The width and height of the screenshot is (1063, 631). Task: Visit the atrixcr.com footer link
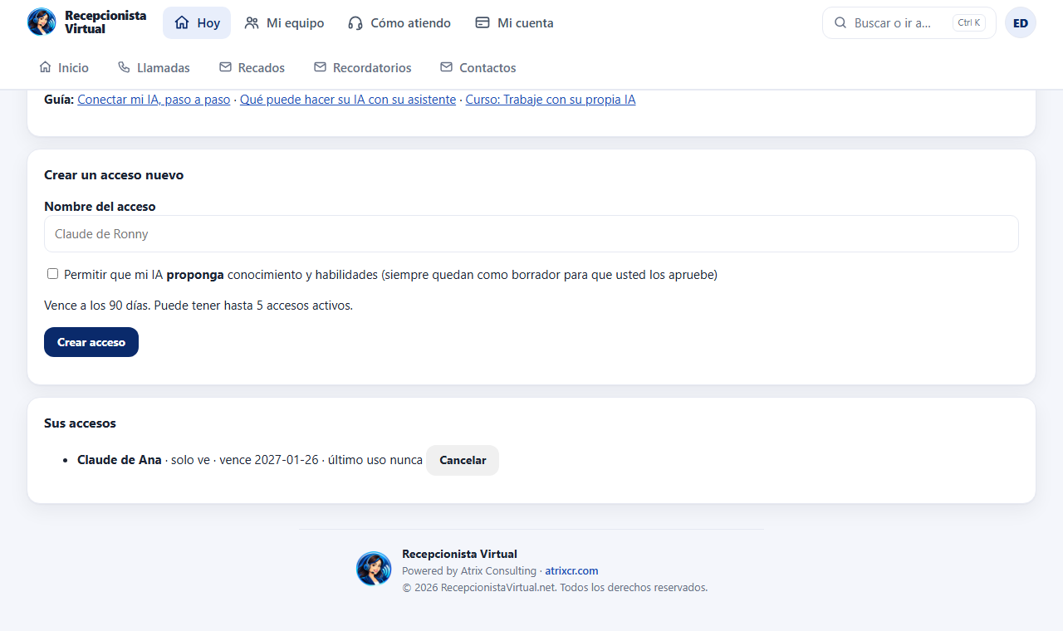(x=571, y=571)
